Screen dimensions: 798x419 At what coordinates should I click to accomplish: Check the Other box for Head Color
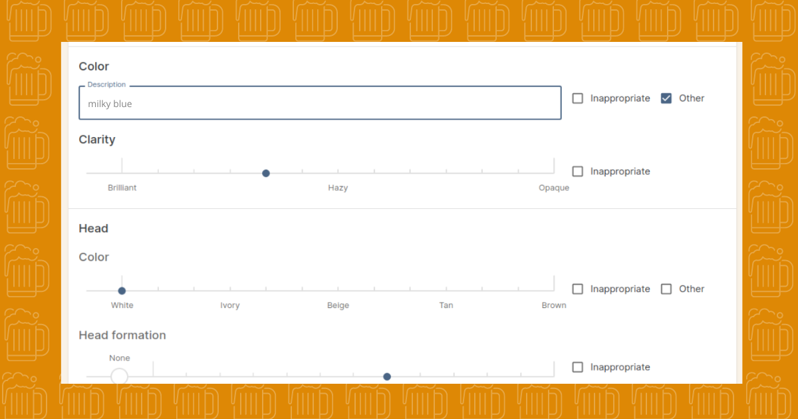click(x=666, y=289)
